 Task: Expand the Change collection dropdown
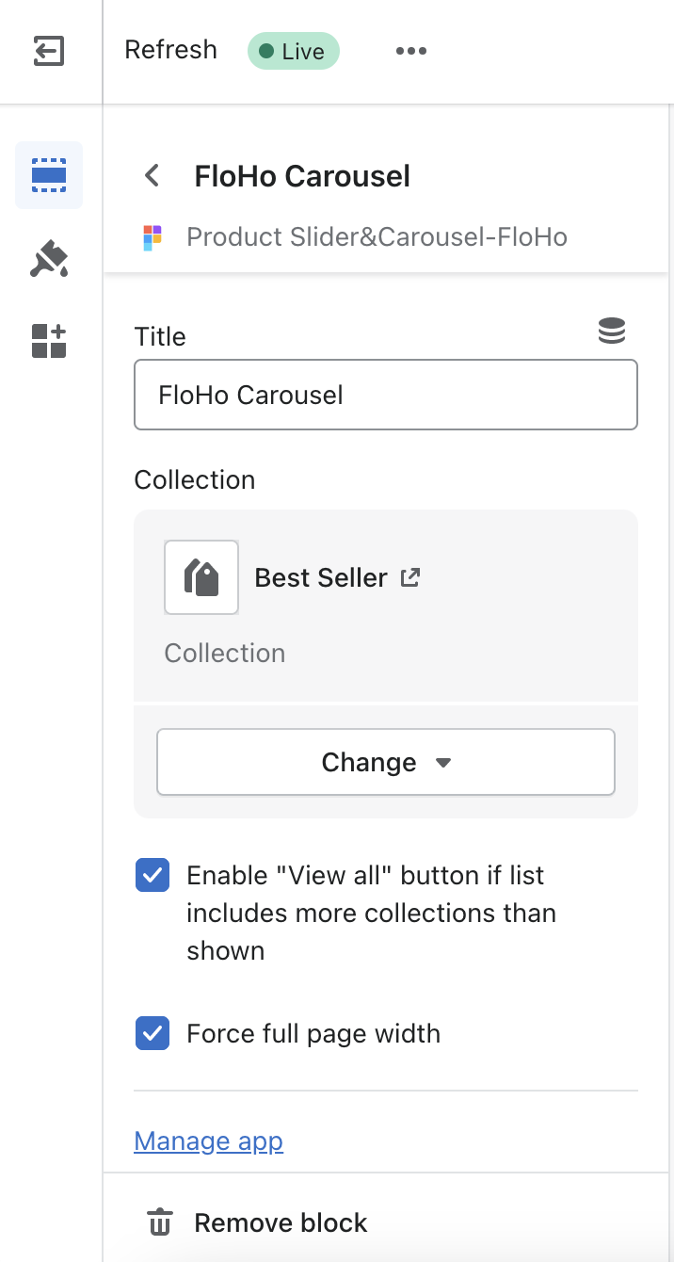click(x=386, y=762)
